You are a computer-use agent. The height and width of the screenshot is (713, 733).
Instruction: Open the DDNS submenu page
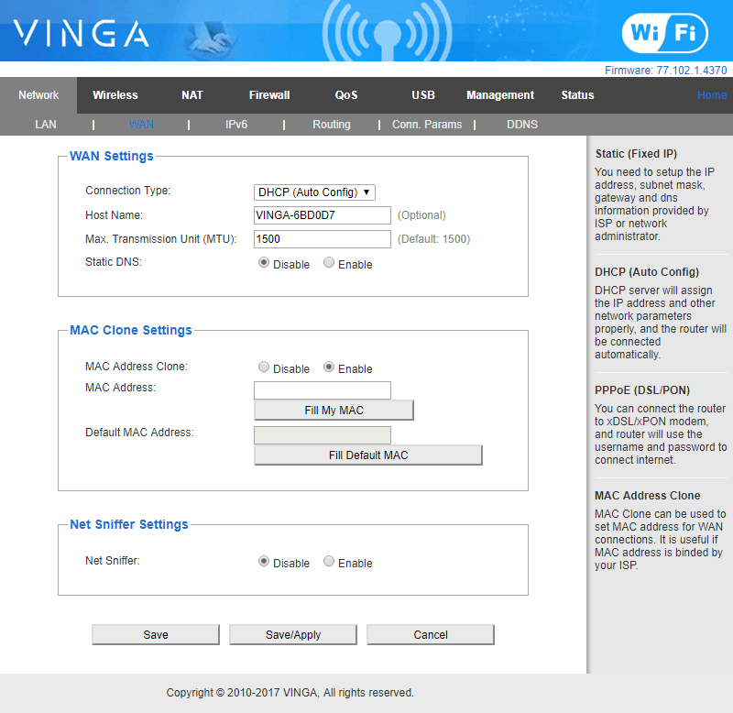click(x=522, y=125)
